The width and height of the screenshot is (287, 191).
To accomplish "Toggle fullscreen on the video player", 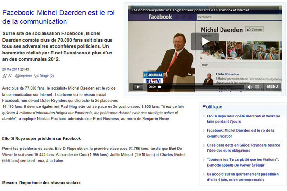I will point(257,87).
